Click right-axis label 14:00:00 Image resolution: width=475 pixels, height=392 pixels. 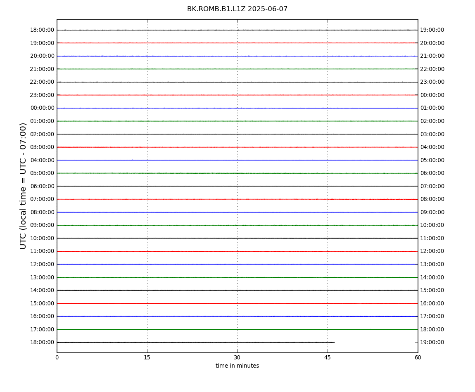(x=432, y=277)
